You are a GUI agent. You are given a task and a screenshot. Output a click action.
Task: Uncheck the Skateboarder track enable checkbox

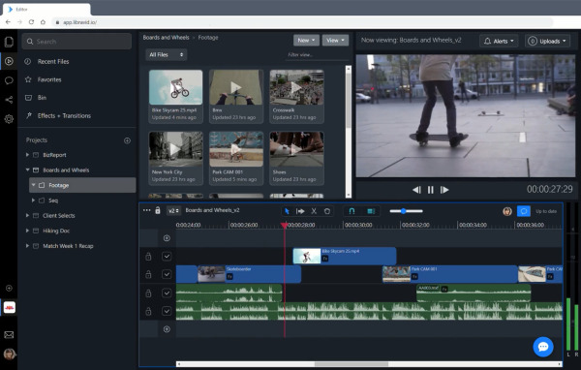[x=167, y=274]
